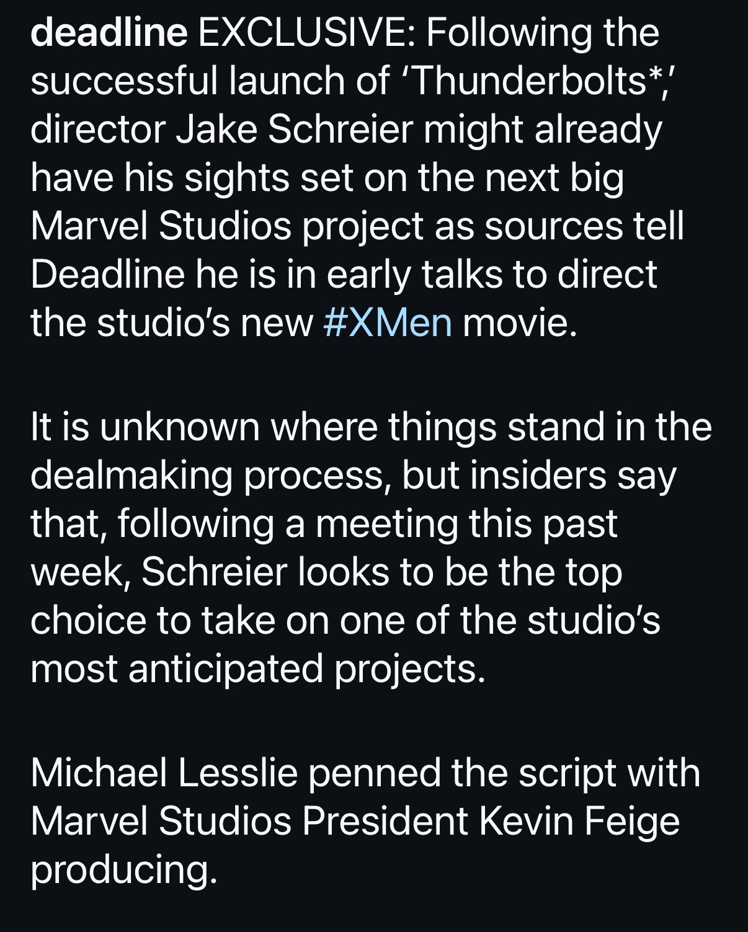Click the name Kevin Feige
This screenshot has width=748, height=932.
579,821
